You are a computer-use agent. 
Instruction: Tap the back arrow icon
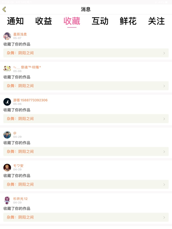click(4, 9)
